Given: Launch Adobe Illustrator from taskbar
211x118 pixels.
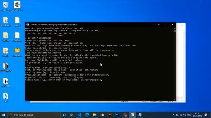Looking at the screenshot, I should point(110,115).
